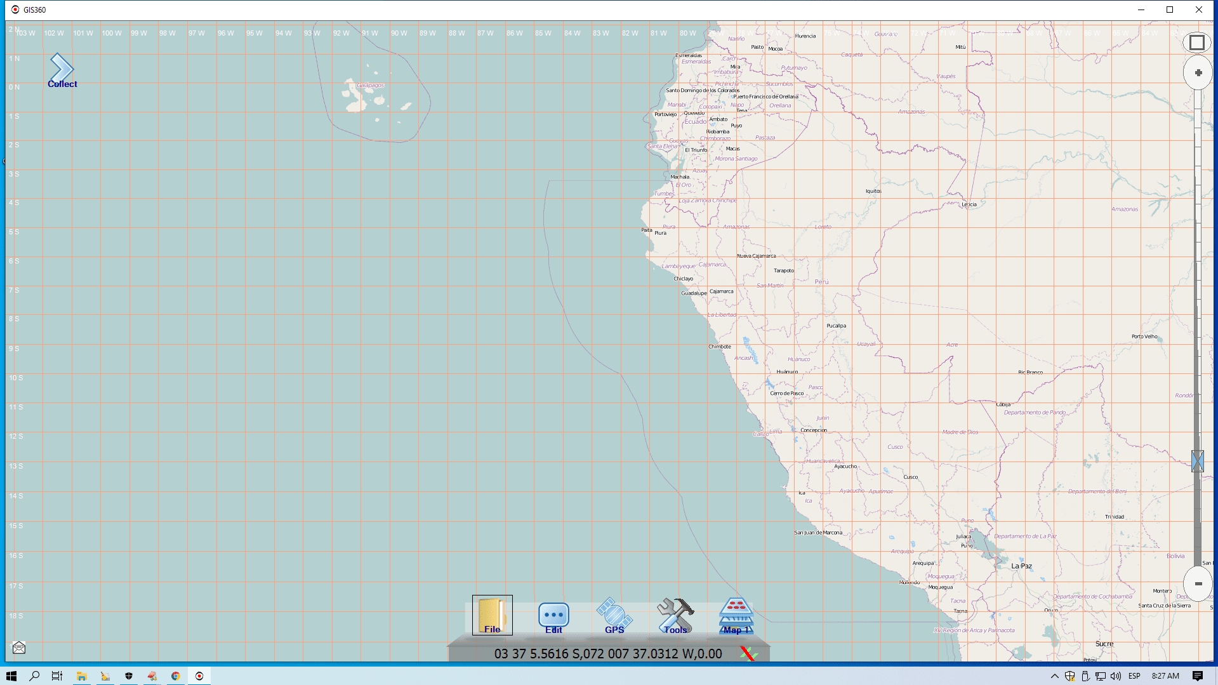
Task: Open Windows Start menu
Action: coord(11,676)
